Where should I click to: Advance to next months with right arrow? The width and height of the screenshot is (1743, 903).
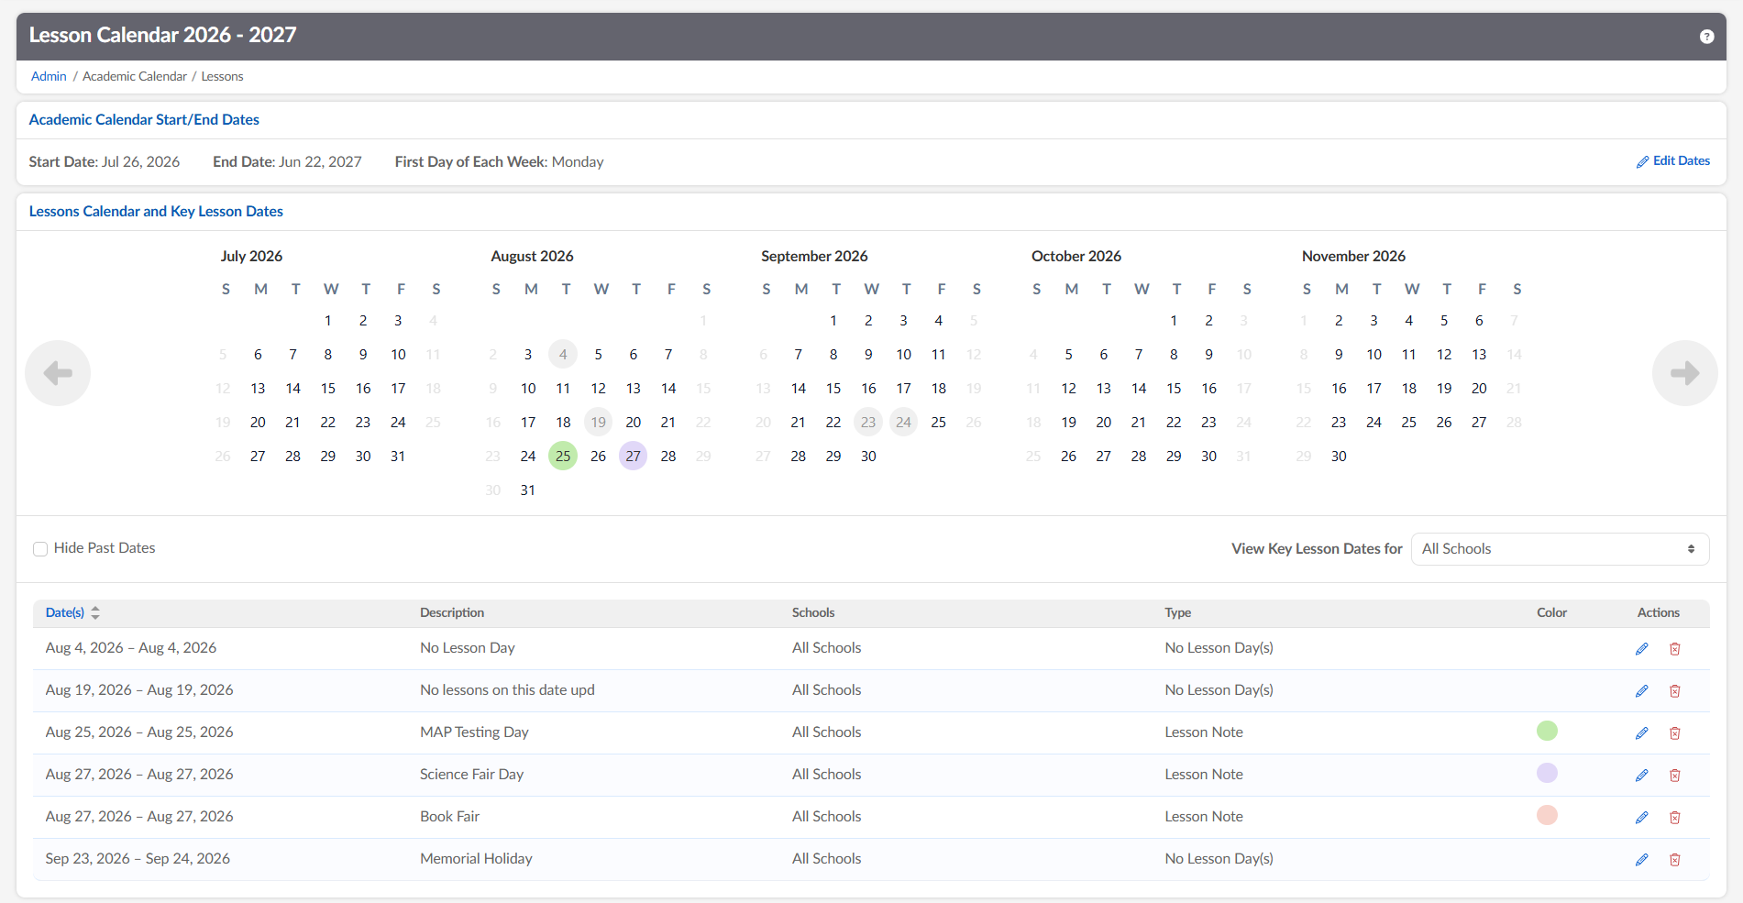pyautogui.click(x=1684, y=373)
